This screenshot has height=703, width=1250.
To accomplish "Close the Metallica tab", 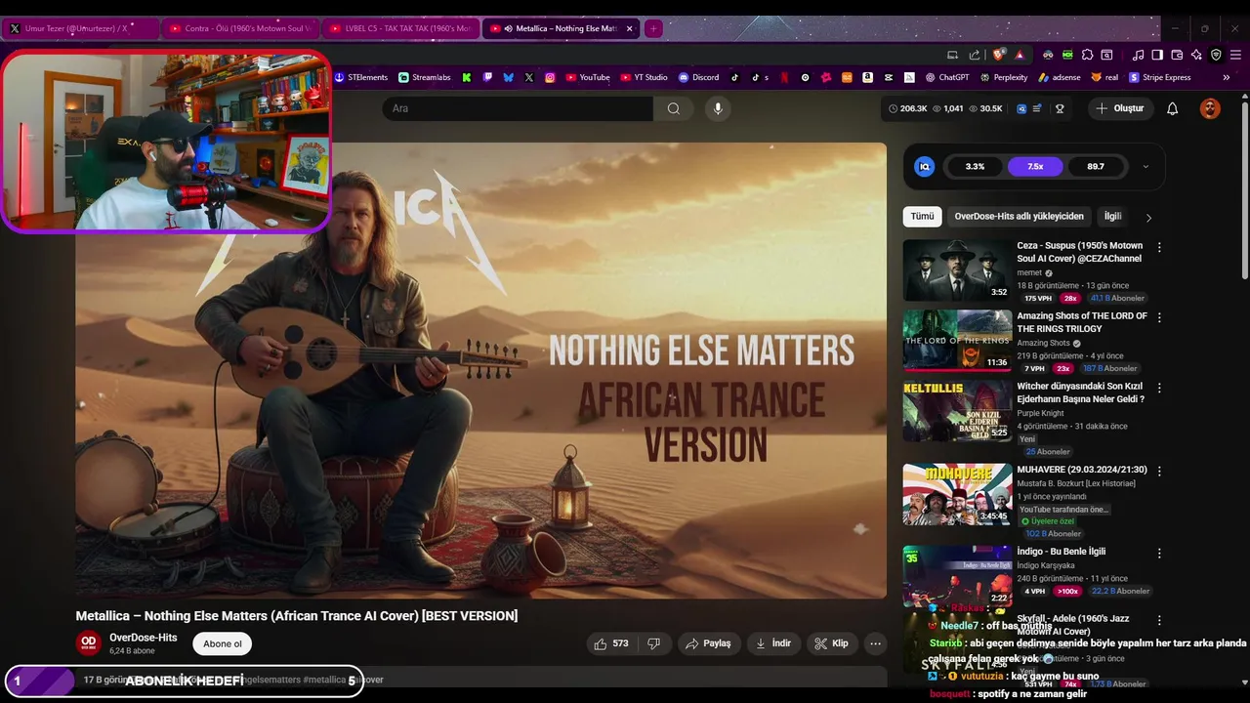I will point(629,28).
